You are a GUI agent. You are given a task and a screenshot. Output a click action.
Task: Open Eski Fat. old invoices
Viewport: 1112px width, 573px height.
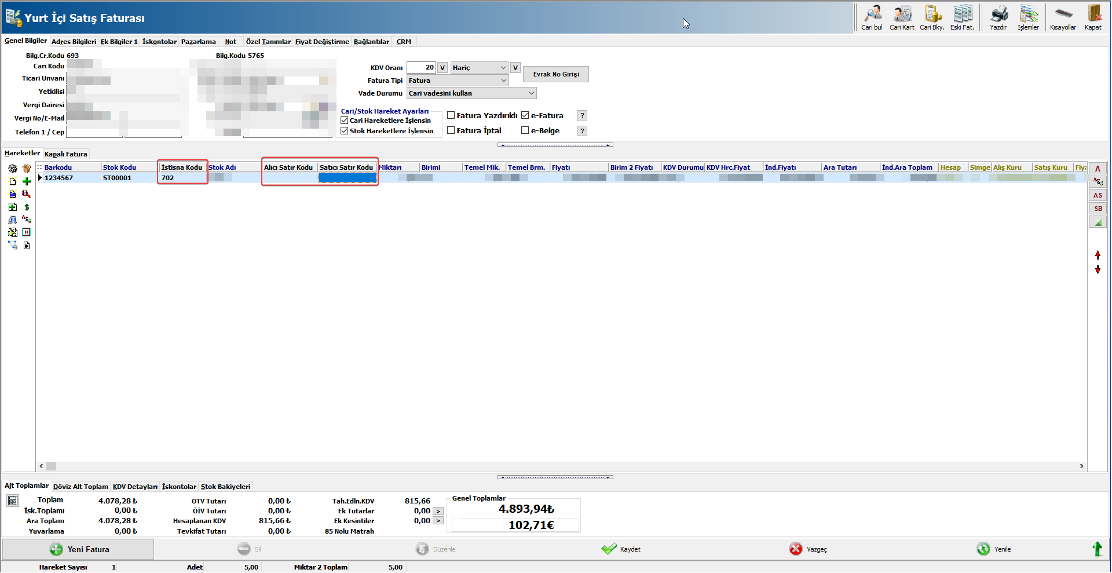[x=962, y=17]
